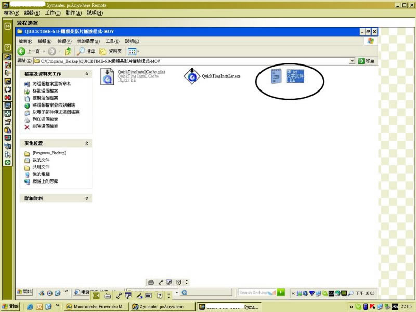Expand the pcAnywhere sidebar with >> button
The height and width of the screenshot is (312, 416).
point(8,26)
